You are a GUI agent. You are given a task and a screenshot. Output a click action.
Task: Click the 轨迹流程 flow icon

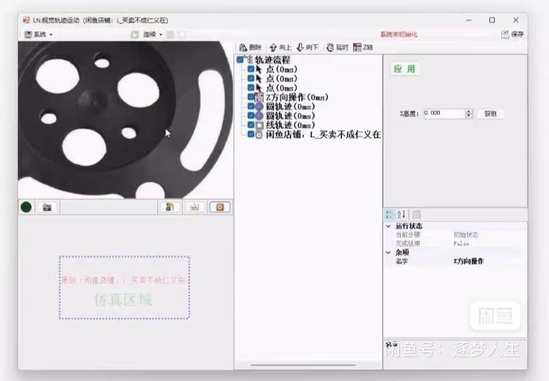click(248, 59)
